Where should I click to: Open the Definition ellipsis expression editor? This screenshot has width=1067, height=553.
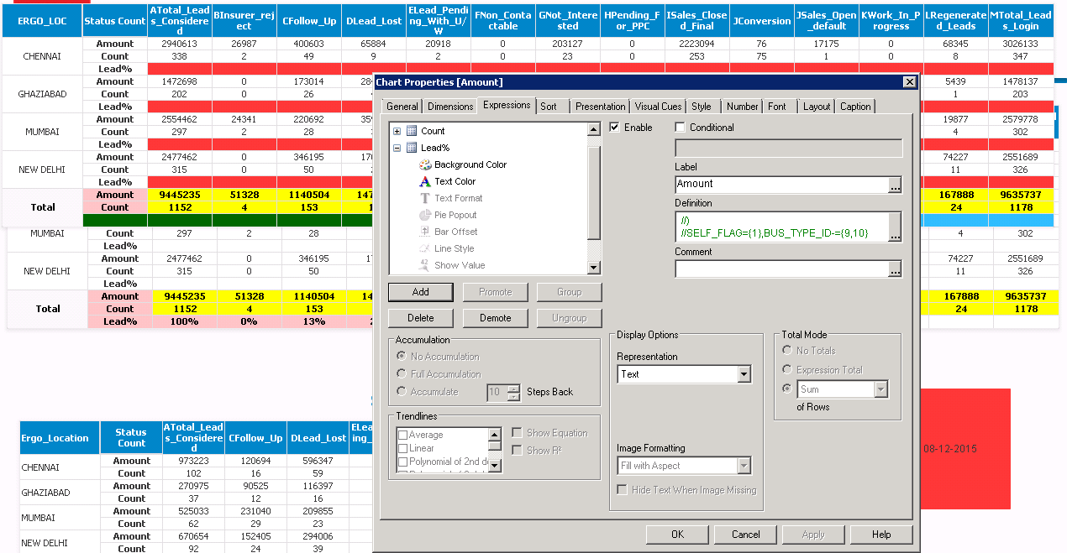coord(895,227)
